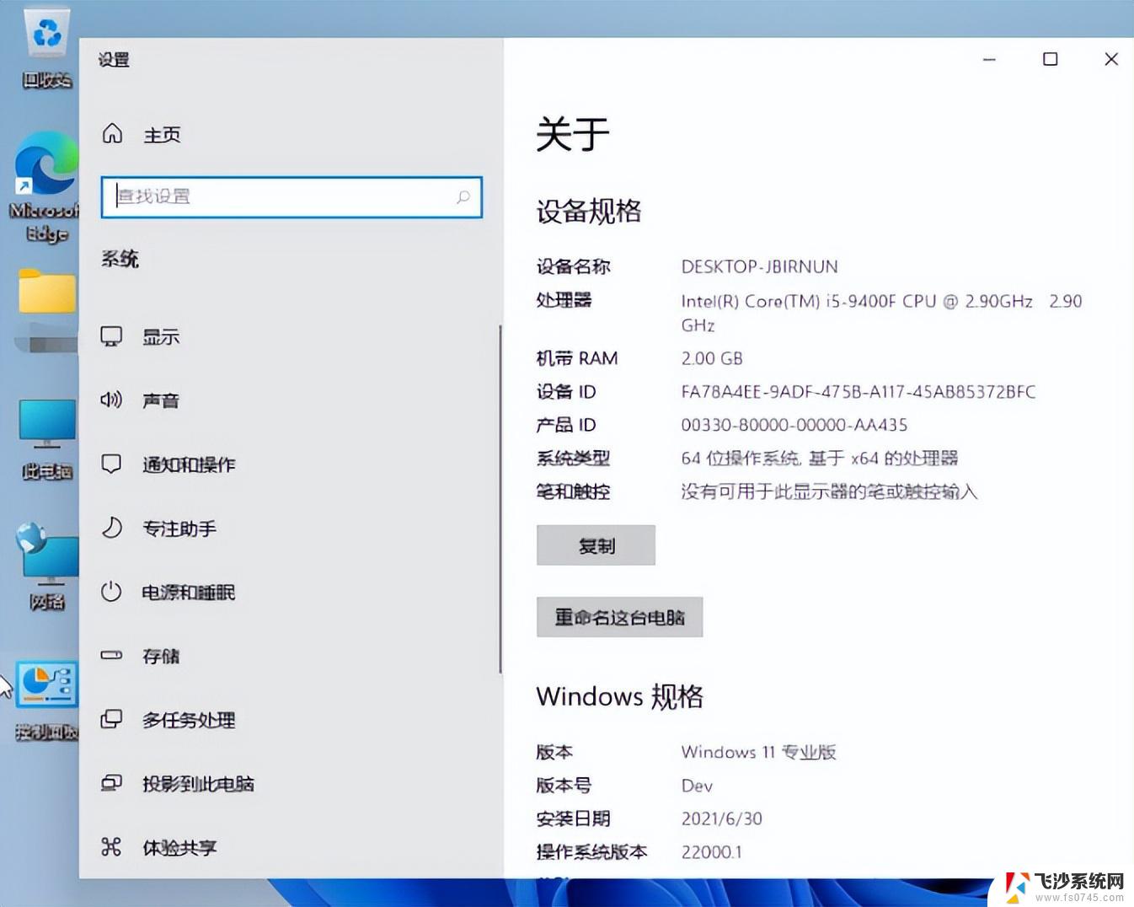Image resolution: width=1134 pixels, height=907 pixels.
Task: Open the 显示 settings page
Action: (161, 337)
